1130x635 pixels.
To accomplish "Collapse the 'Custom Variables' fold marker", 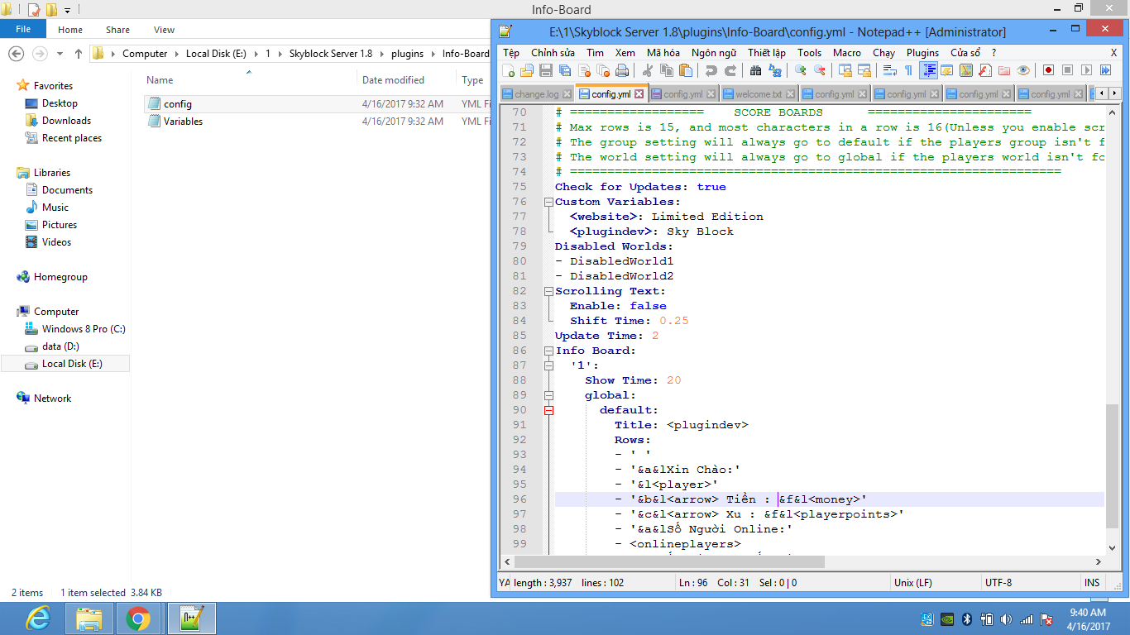I will pos(548,202).
